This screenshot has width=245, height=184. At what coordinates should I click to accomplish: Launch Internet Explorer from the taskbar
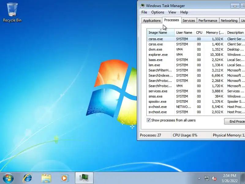[x=28, y=178]
